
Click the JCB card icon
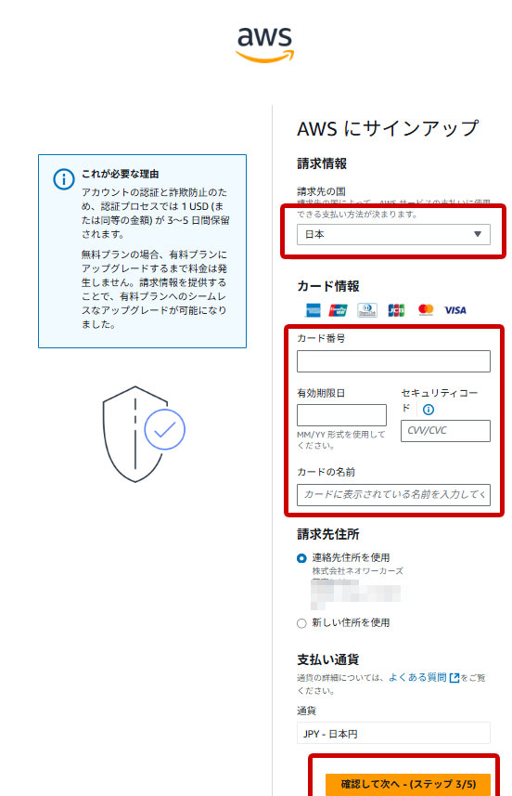click(x=396, y=310)
